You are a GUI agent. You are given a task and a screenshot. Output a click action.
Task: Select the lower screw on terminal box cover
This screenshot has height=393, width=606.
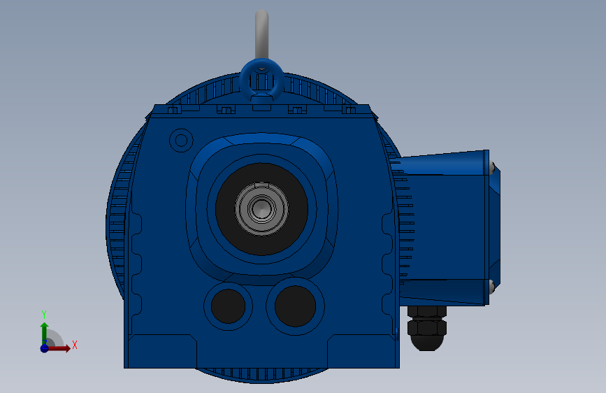(x=492, y=287)
